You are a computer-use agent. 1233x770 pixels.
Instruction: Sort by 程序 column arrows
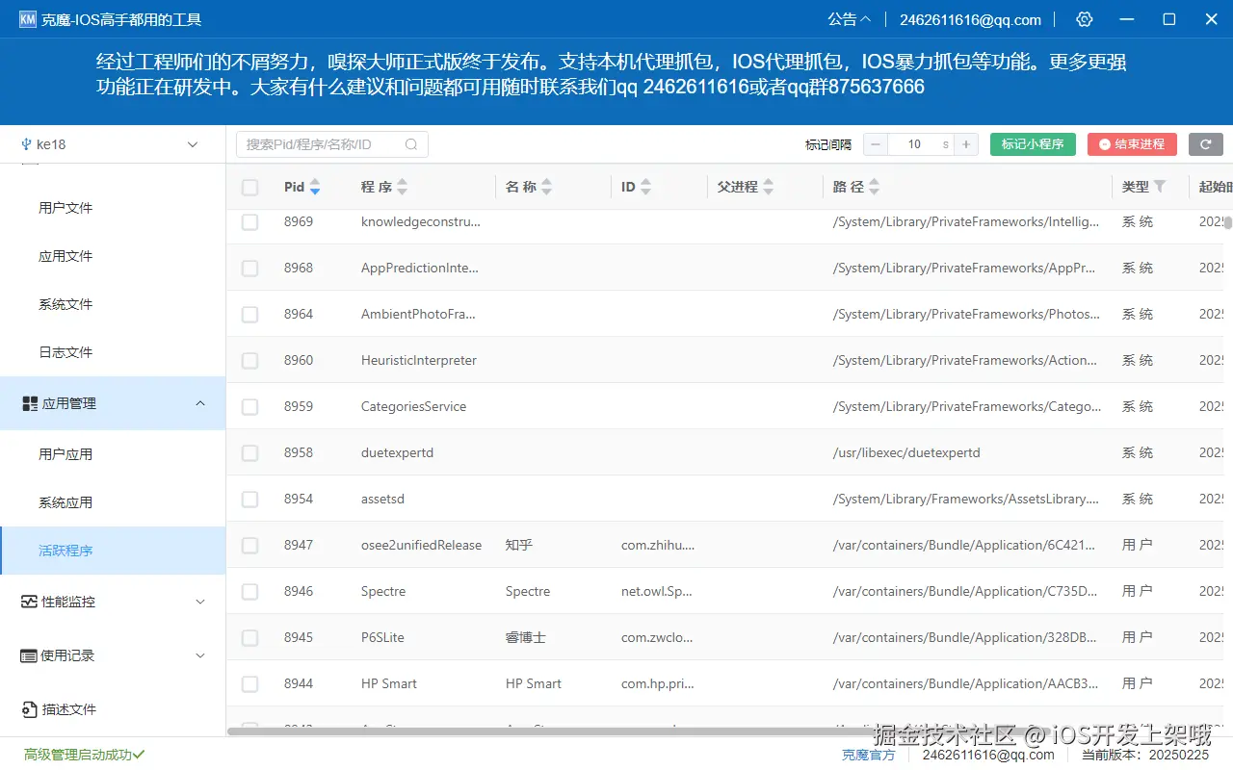403,187
